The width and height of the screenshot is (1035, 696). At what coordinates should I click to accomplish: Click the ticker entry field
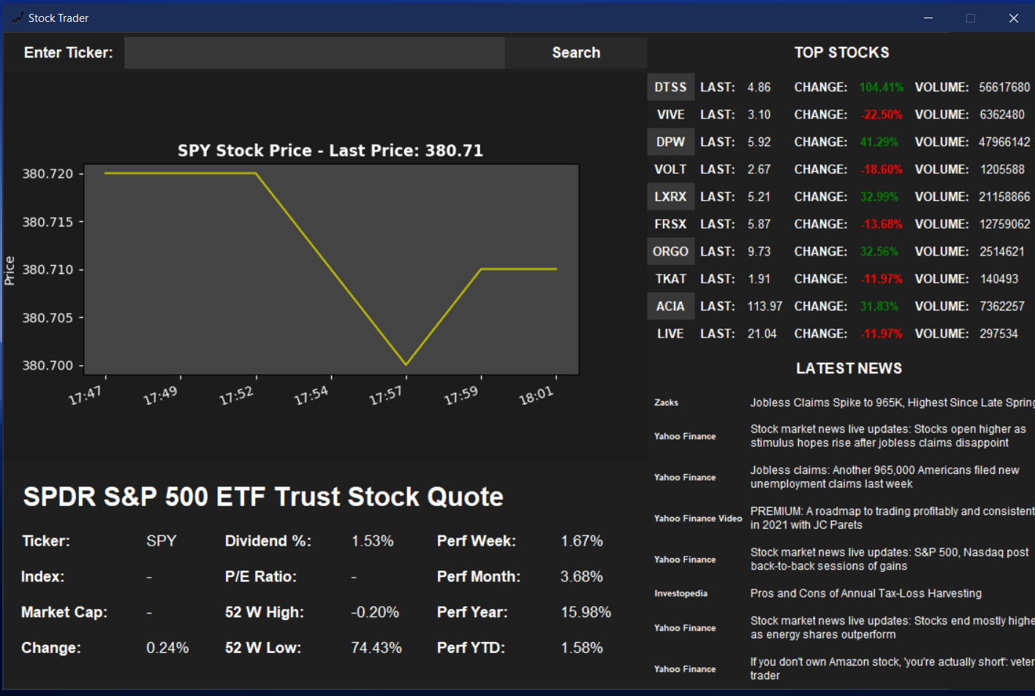[314, 53]
